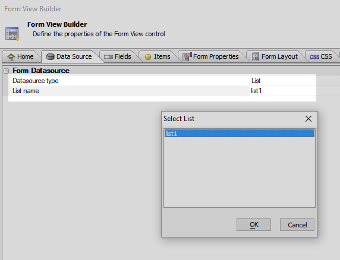
Task: Close the Select List dialog
Action: point(308,119)
